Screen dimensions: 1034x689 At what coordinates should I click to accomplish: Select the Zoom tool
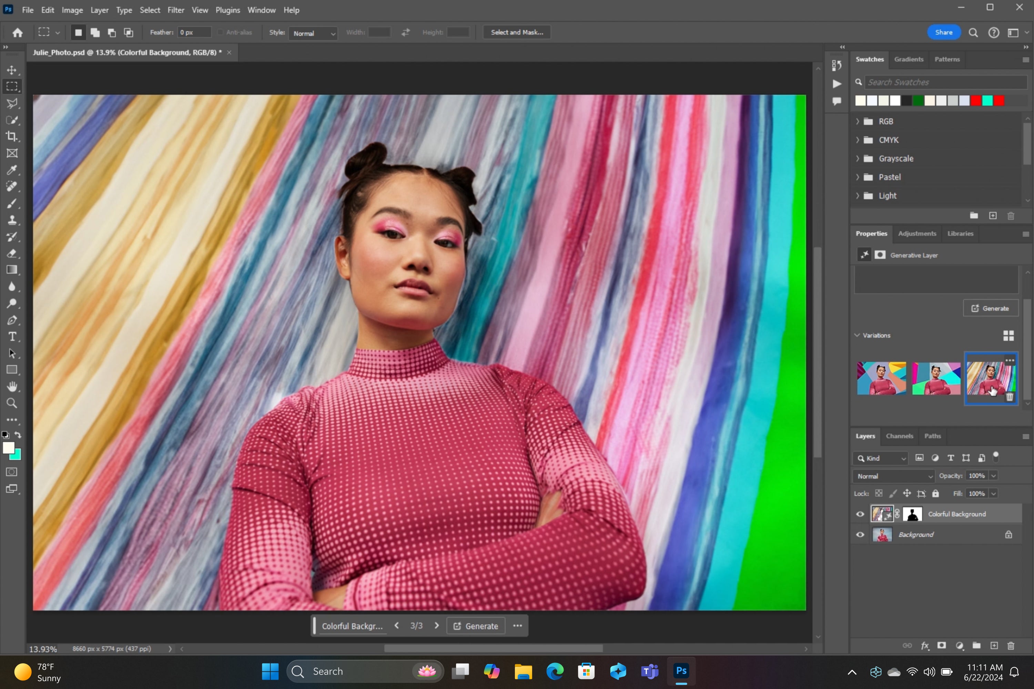(x=11, y=404)
